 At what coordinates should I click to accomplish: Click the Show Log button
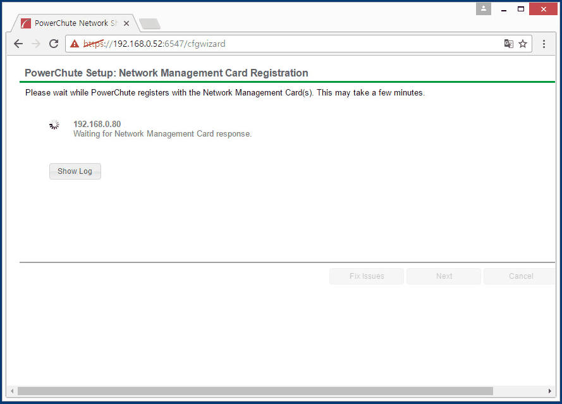pos(75,171)
